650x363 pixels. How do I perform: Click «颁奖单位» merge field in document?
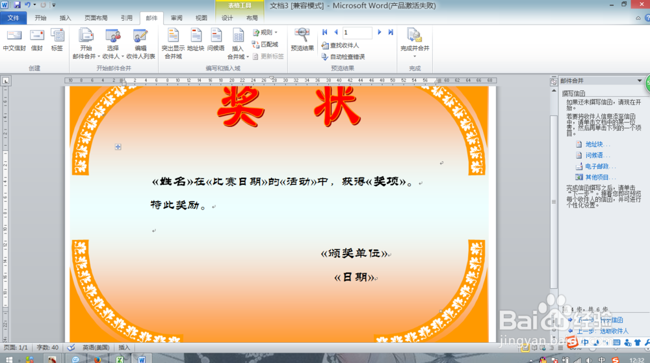355,253
